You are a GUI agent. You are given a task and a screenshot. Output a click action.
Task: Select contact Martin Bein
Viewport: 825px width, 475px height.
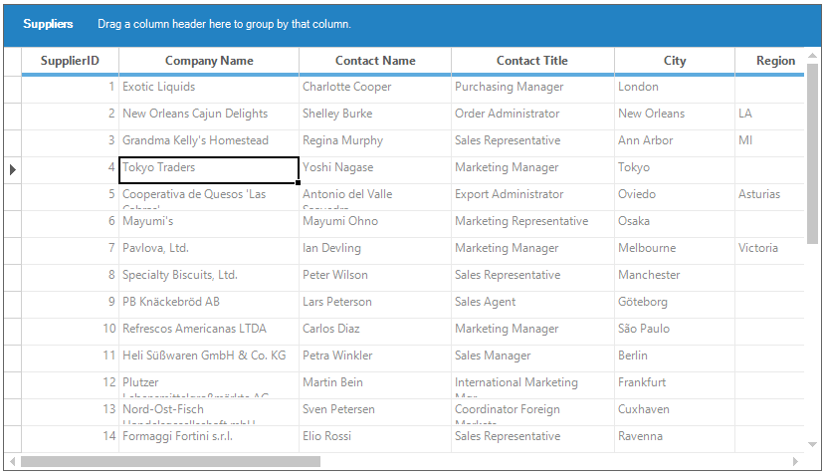click(x=375, y=385)
